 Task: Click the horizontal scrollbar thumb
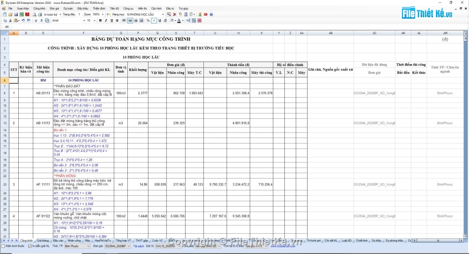437,241
